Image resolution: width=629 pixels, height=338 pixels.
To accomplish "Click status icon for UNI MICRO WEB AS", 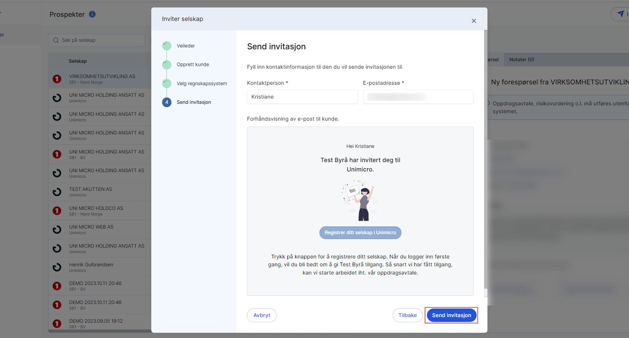I will point(57,229).
